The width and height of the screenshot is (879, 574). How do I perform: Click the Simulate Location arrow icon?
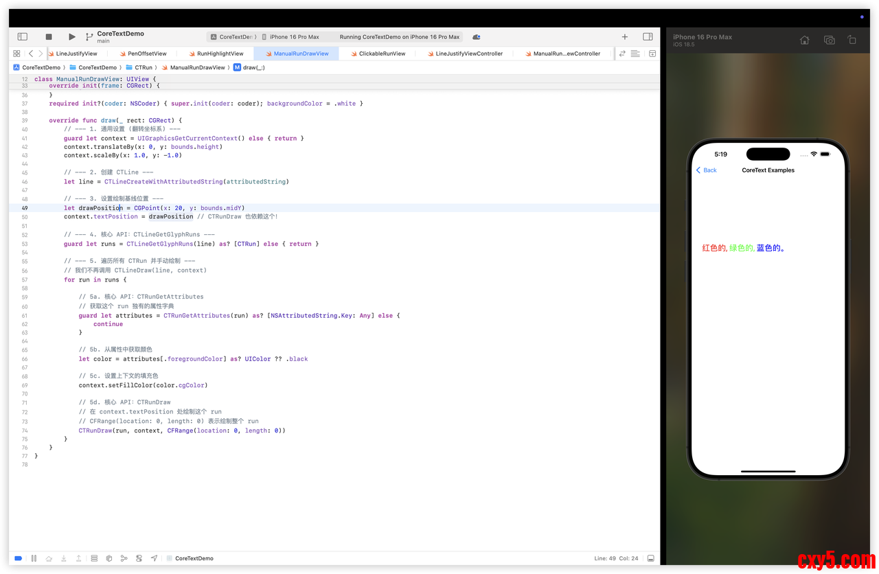[154, 558]
